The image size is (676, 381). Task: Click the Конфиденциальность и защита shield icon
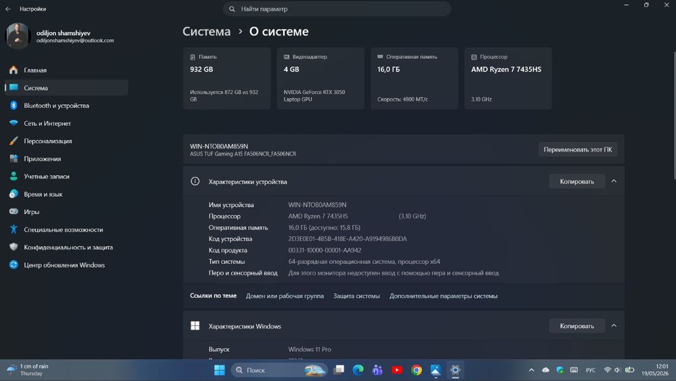click(14, 247)
